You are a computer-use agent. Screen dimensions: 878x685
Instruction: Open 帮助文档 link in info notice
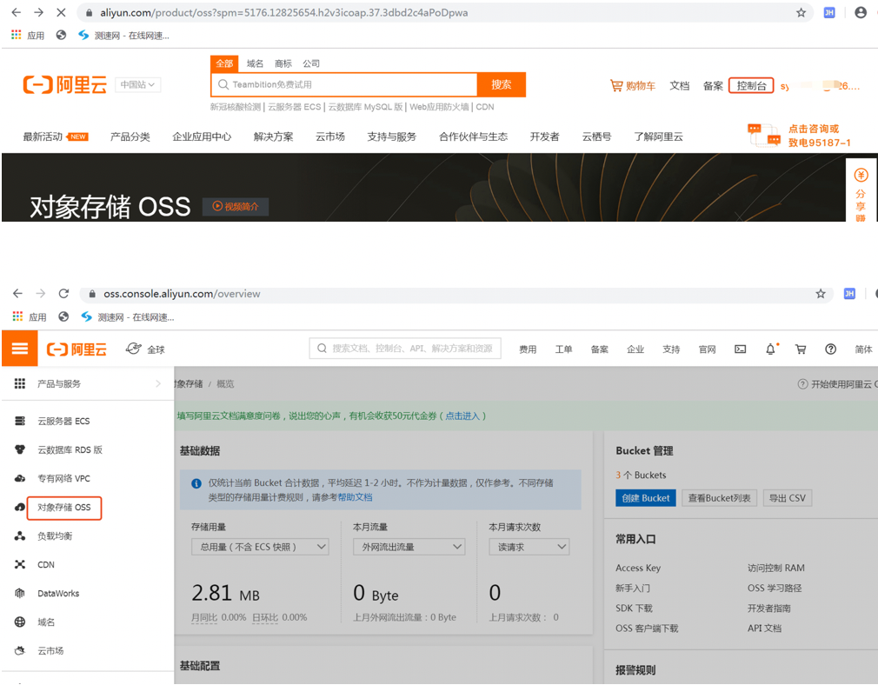(x=355, y=497)
